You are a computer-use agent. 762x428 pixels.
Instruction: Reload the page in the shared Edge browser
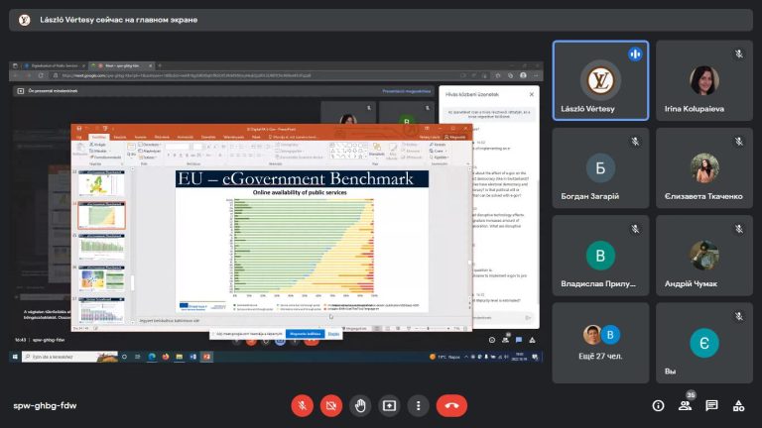tap(41, 75)
